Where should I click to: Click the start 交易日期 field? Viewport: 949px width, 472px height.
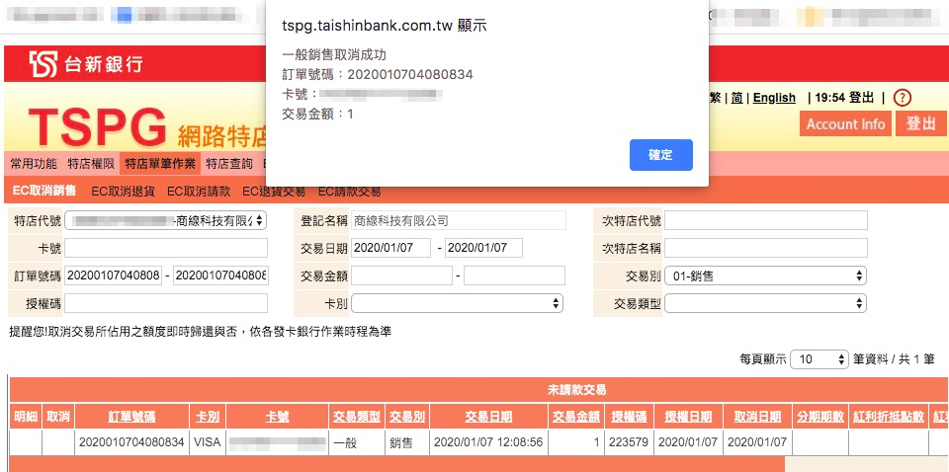tap(391, 248)
